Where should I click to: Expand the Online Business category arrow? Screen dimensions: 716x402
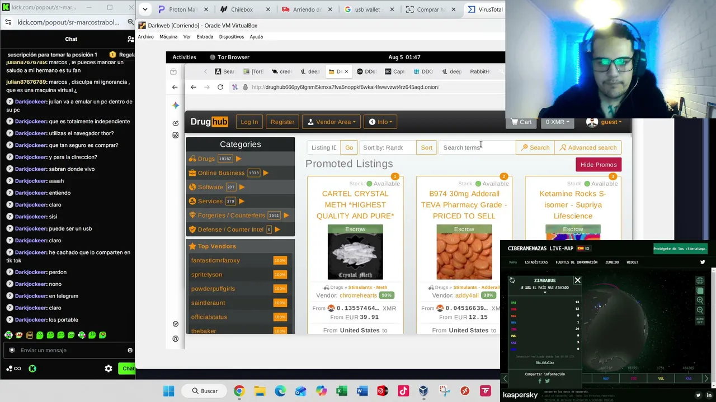click(x=266, y=173)
